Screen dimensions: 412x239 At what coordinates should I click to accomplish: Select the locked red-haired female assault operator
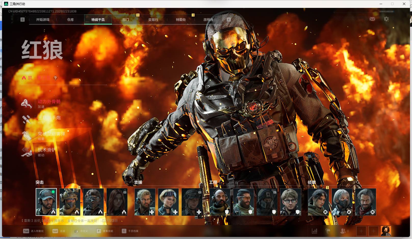117,202
